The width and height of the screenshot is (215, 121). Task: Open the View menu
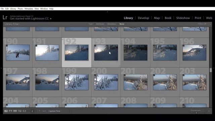37,9
